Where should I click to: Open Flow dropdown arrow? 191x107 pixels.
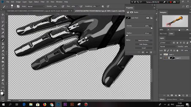pyautogui.click(x=77, y=7)
